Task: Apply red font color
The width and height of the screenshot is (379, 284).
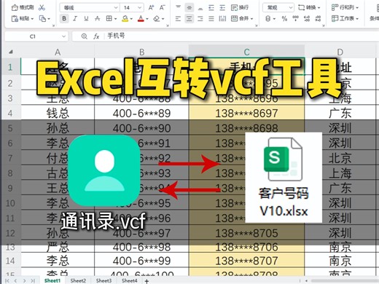Action: (141, 18)
